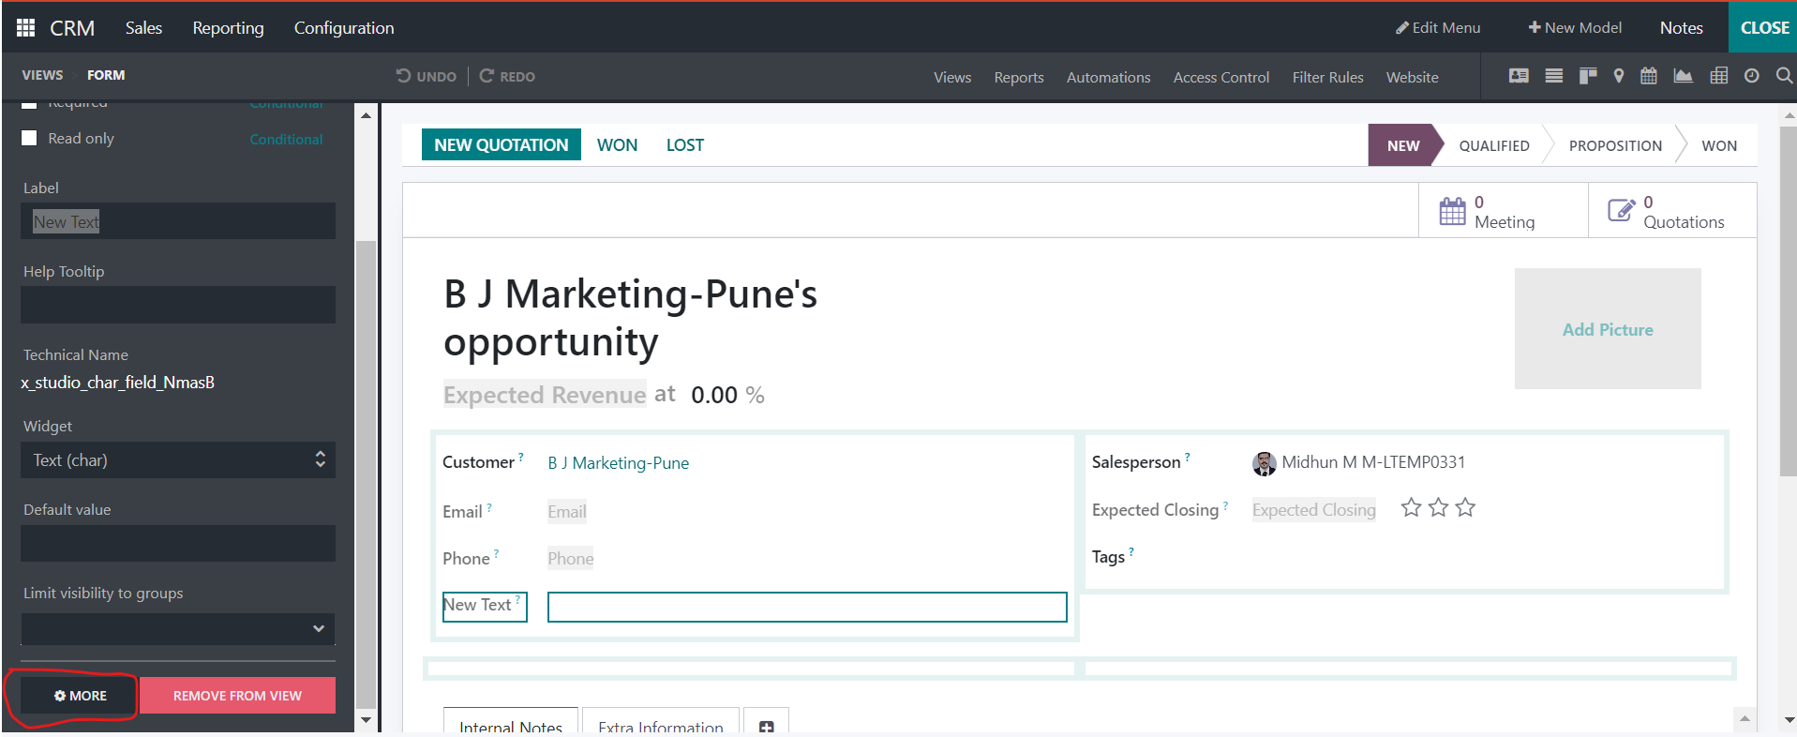
Task: Toggle the Read only checkbox
Action: [x=30, y=138]
